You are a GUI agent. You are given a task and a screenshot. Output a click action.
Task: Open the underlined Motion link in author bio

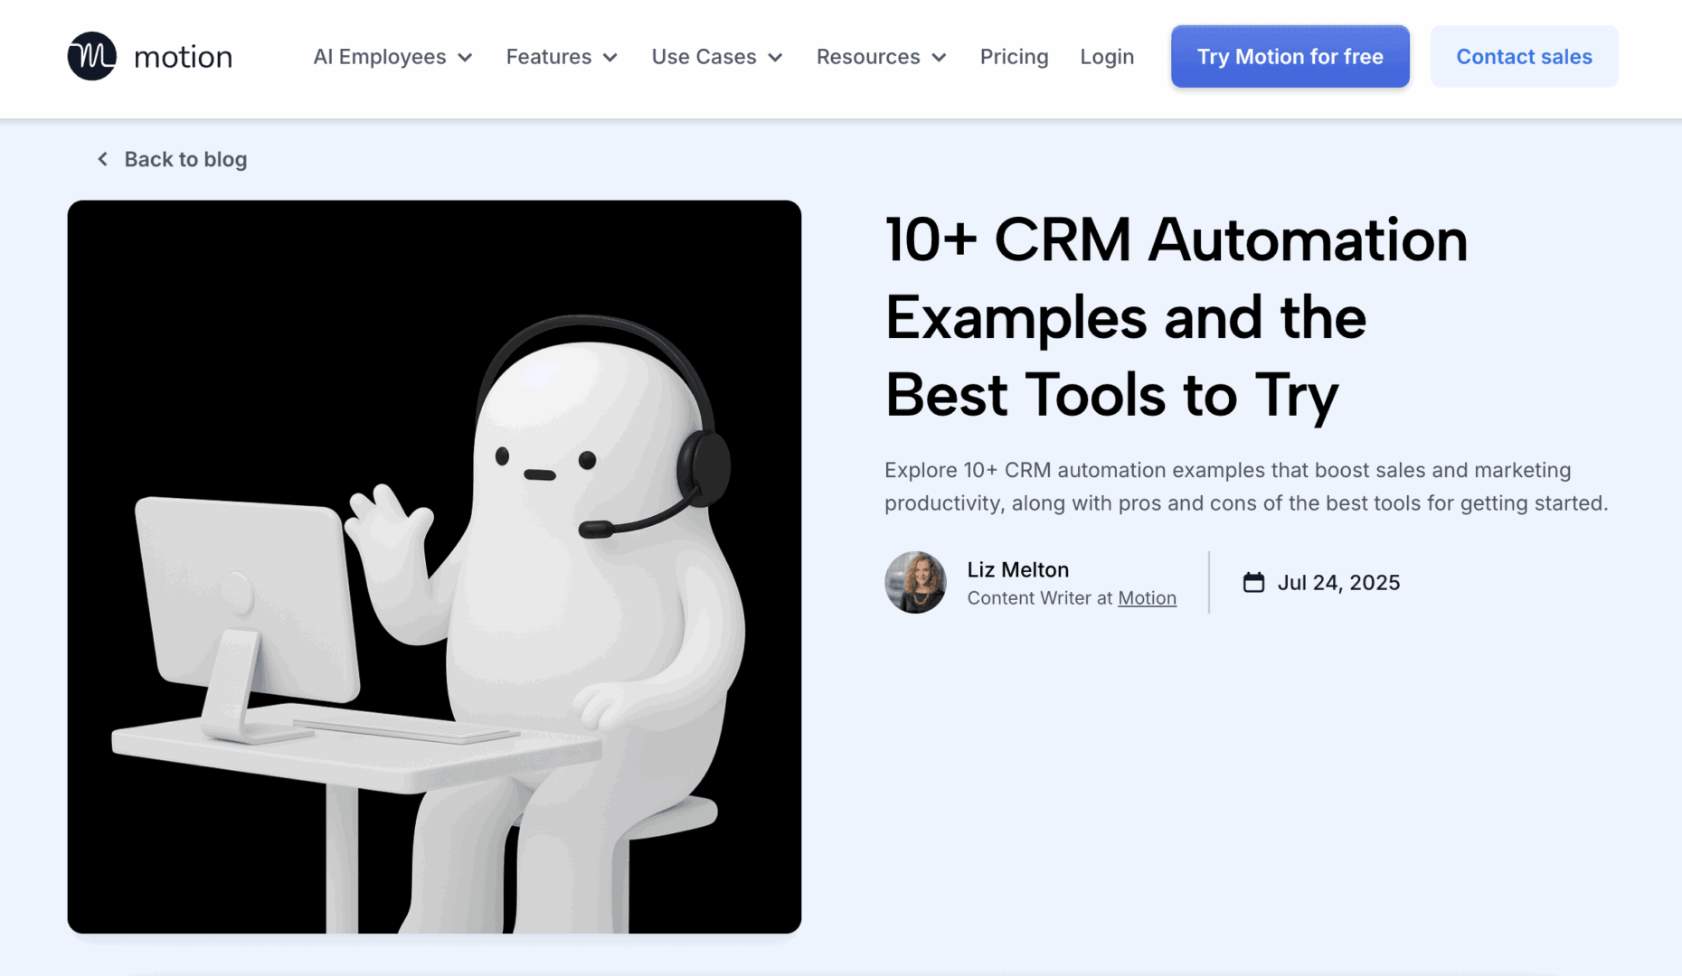pos(1147,598)
